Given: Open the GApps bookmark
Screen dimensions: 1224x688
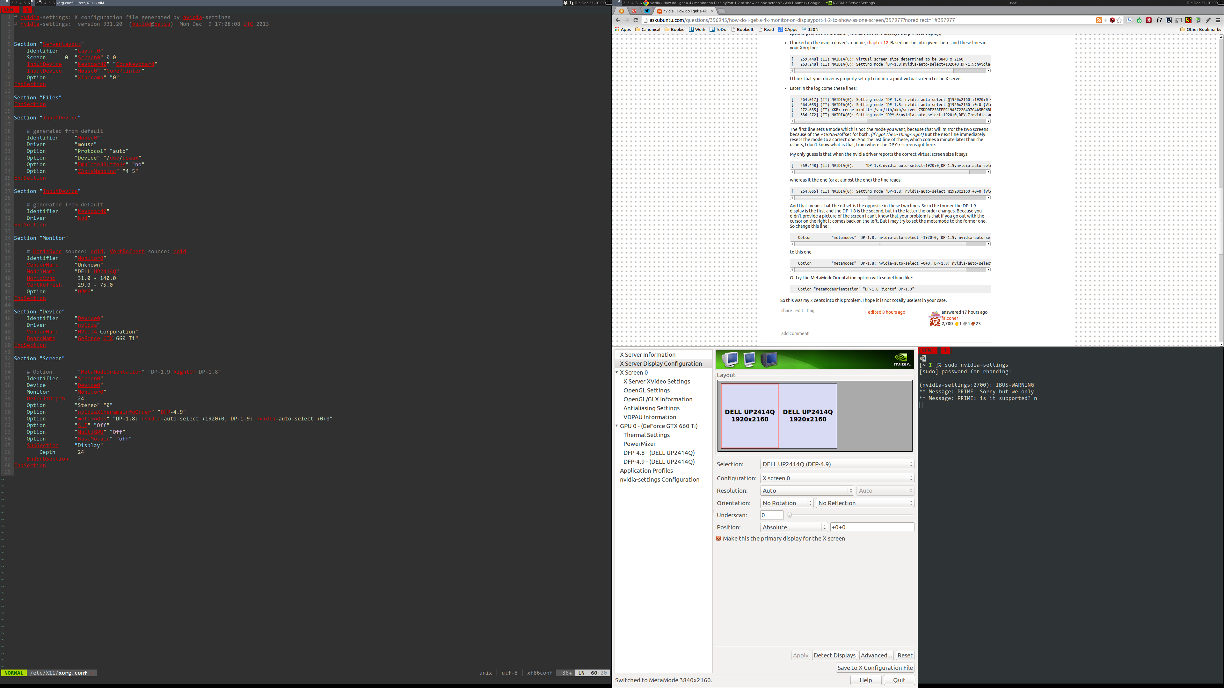Looking at the screenshot, I should pyautogui.click(x=788, y=29).
